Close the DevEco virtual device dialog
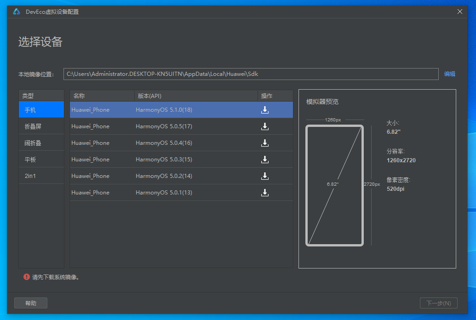 point(459,11)
